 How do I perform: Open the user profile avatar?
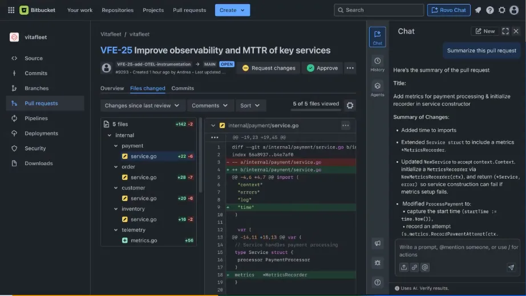pyautogui.click(x=514, y=10)
